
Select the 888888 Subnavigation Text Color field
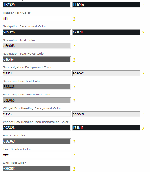click(x=37, y=87)
